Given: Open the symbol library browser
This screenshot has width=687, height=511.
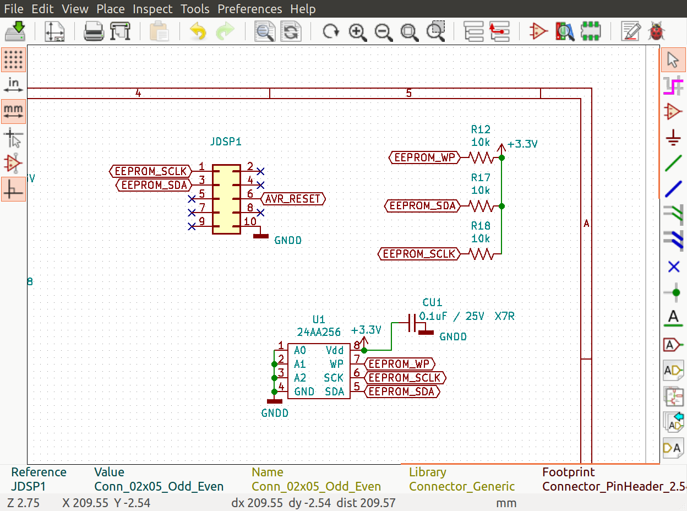Looking at the screenshot, I should click(x=565, y=31).
